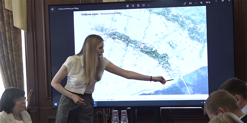Viewport: 247px width, 123px height.
Task: Rotate the image using the rotate icon
Action: 133,5
